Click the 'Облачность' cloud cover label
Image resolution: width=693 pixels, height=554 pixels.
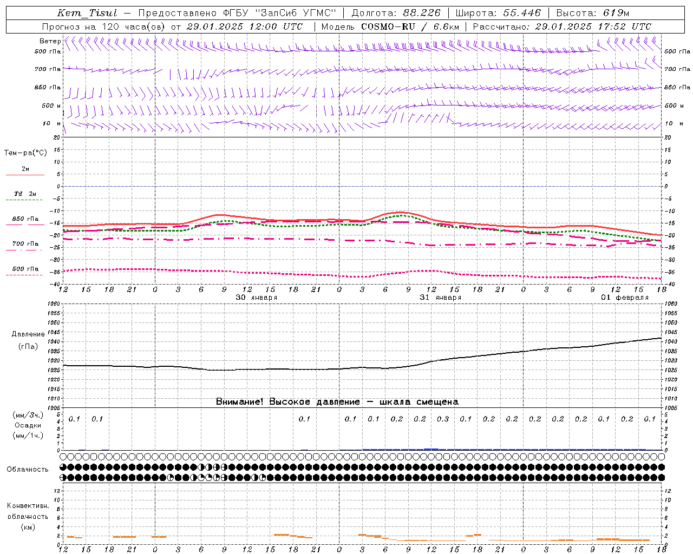(x=28, y=470)
